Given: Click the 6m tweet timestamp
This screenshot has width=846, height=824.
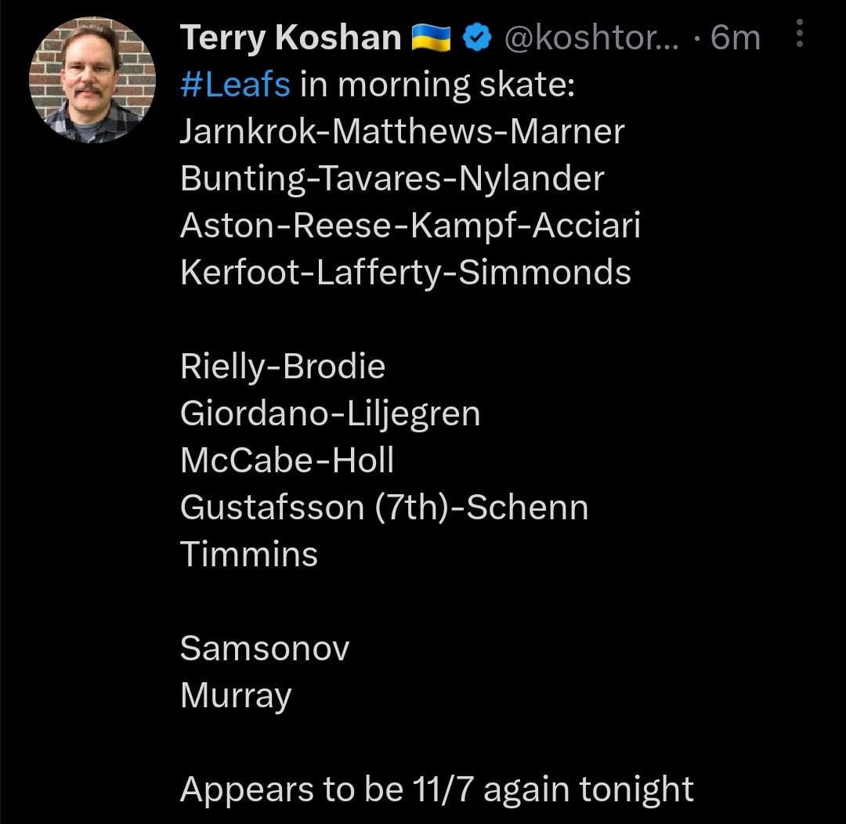Looking at the screenshot, I should point(735,38).
